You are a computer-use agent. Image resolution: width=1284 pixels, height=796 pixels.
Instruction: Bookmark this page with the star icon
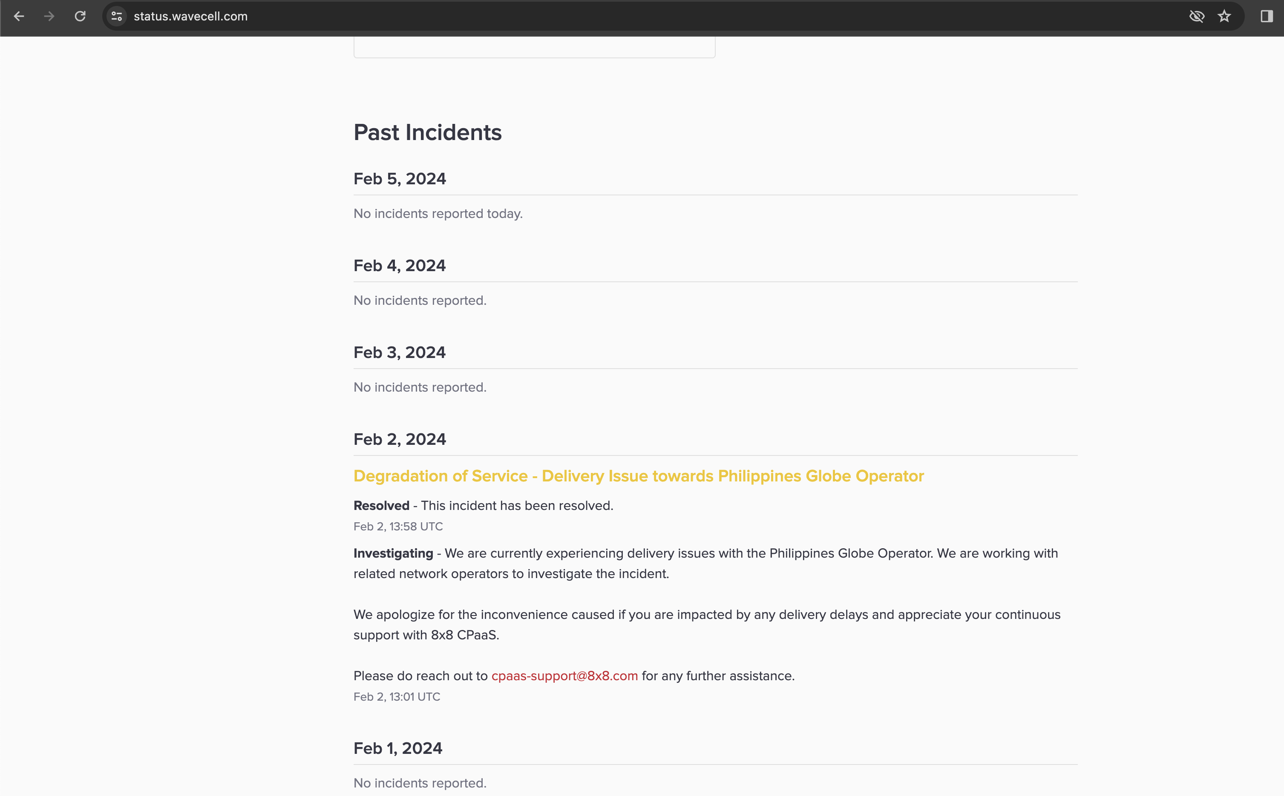[x=1224, y=16]
